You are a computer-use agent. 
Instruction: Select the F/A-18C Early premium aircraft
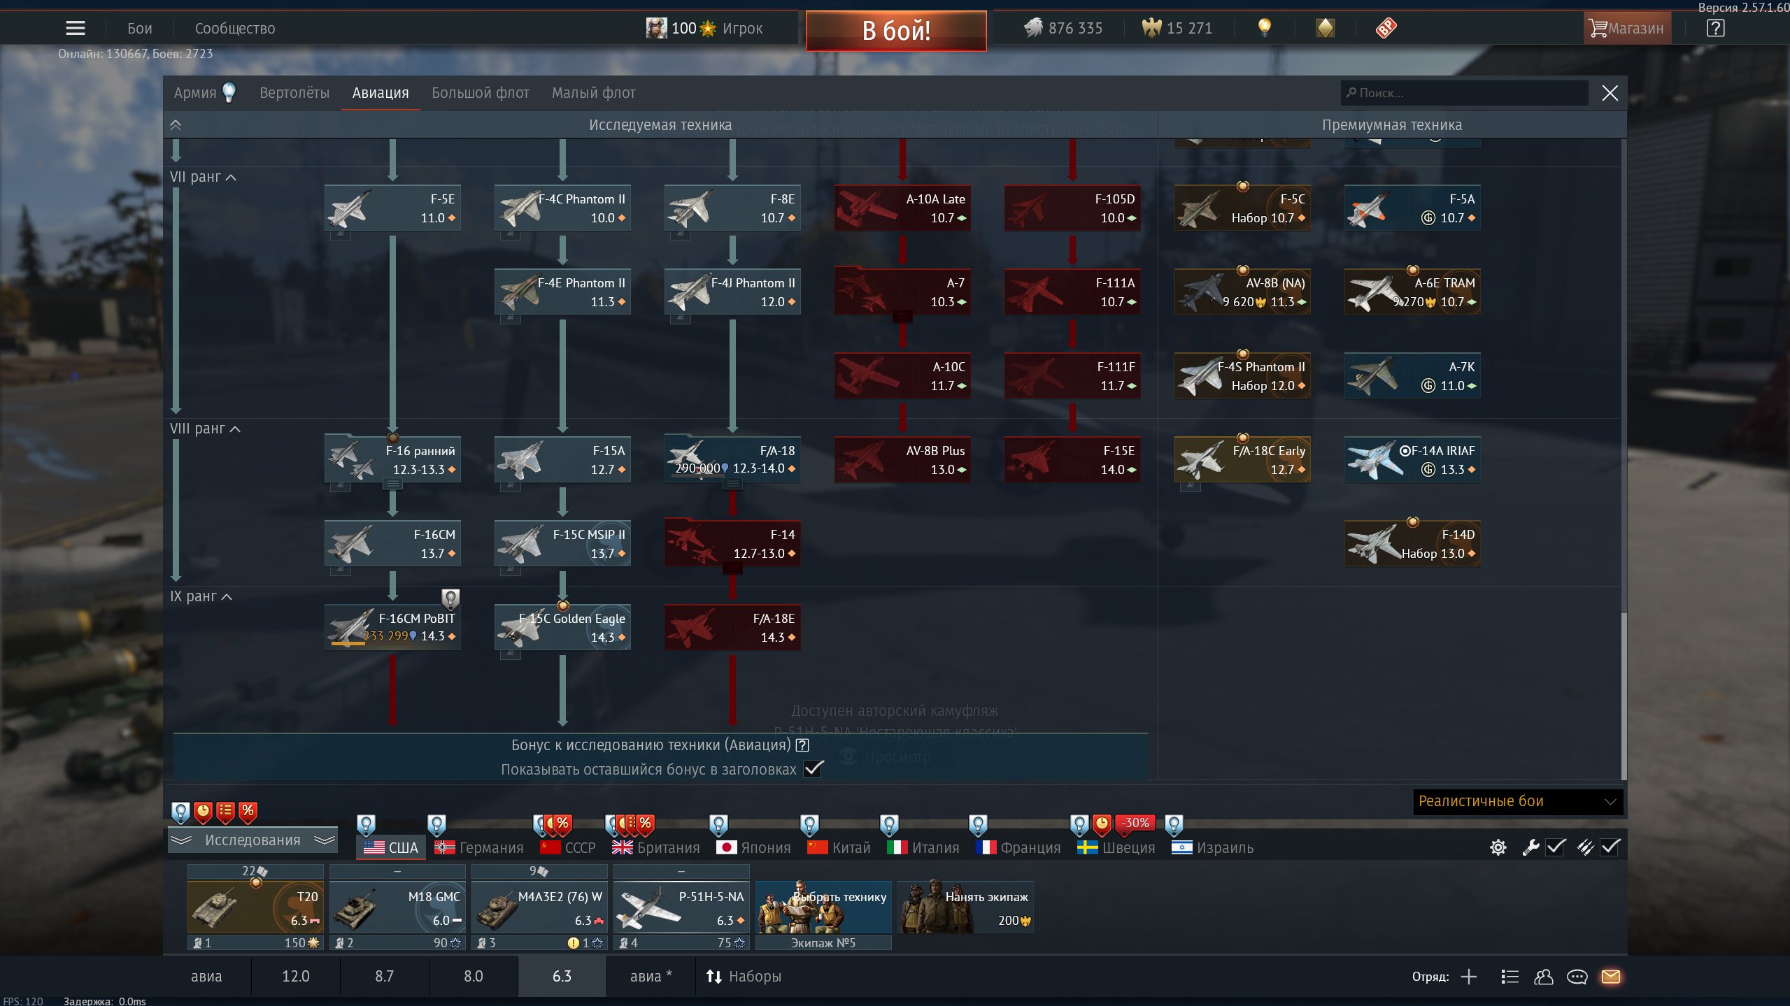(x=1242, y=459)
